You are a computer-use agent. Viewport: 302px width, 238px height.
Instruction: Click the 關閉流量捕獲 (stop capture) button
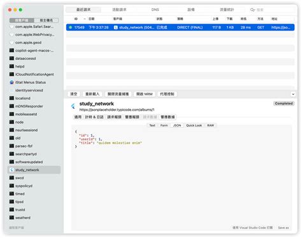(x=118, y=94)
